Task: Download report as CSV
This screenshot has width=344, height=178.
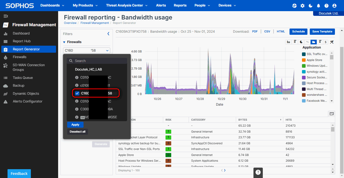Action: [267, 32]
